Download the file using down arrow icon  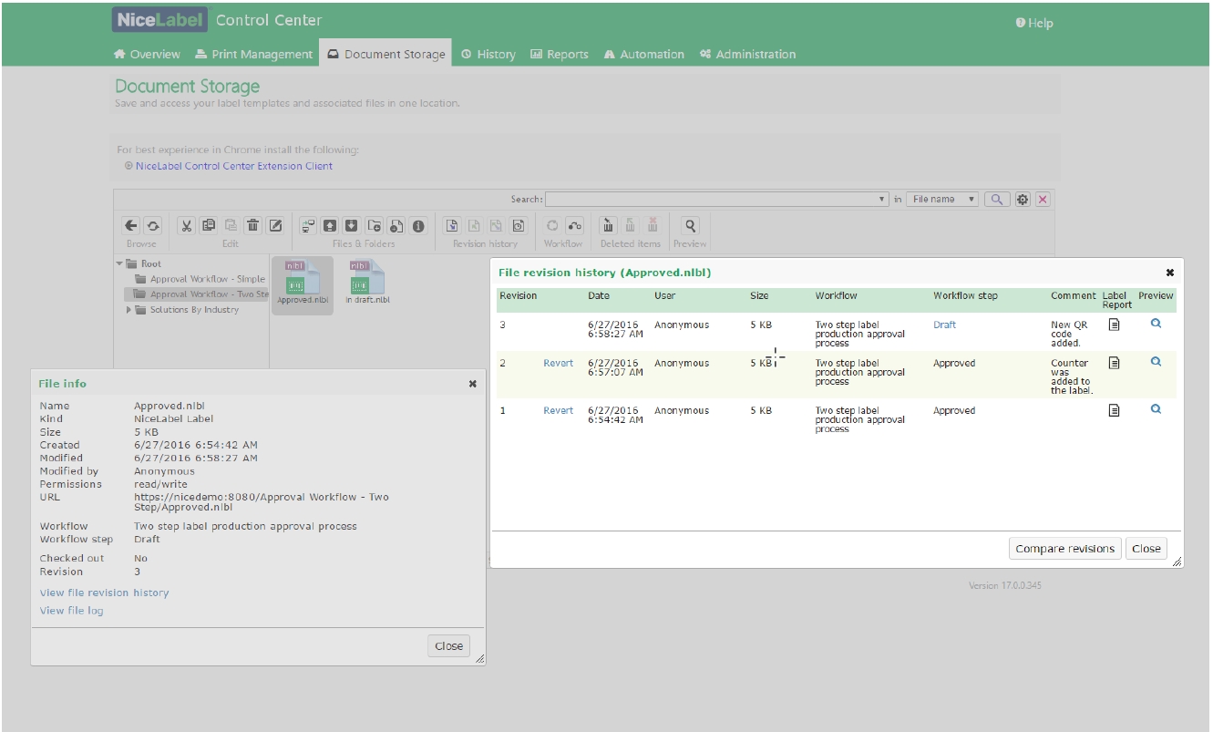(x=352, y=226)
